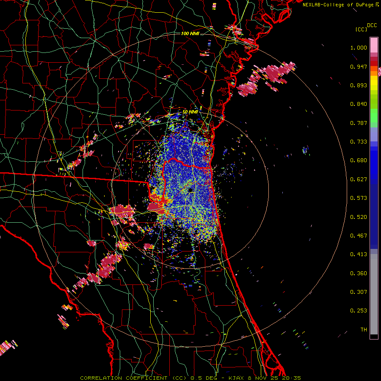Viewport: 381px width, 381px height.
Task: Select the 0.467 legend value
Action: coord(359,236)
